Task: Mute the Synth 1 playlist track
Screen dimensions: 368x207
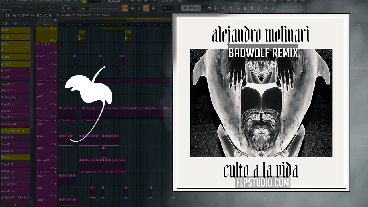Action: [55, 76]
